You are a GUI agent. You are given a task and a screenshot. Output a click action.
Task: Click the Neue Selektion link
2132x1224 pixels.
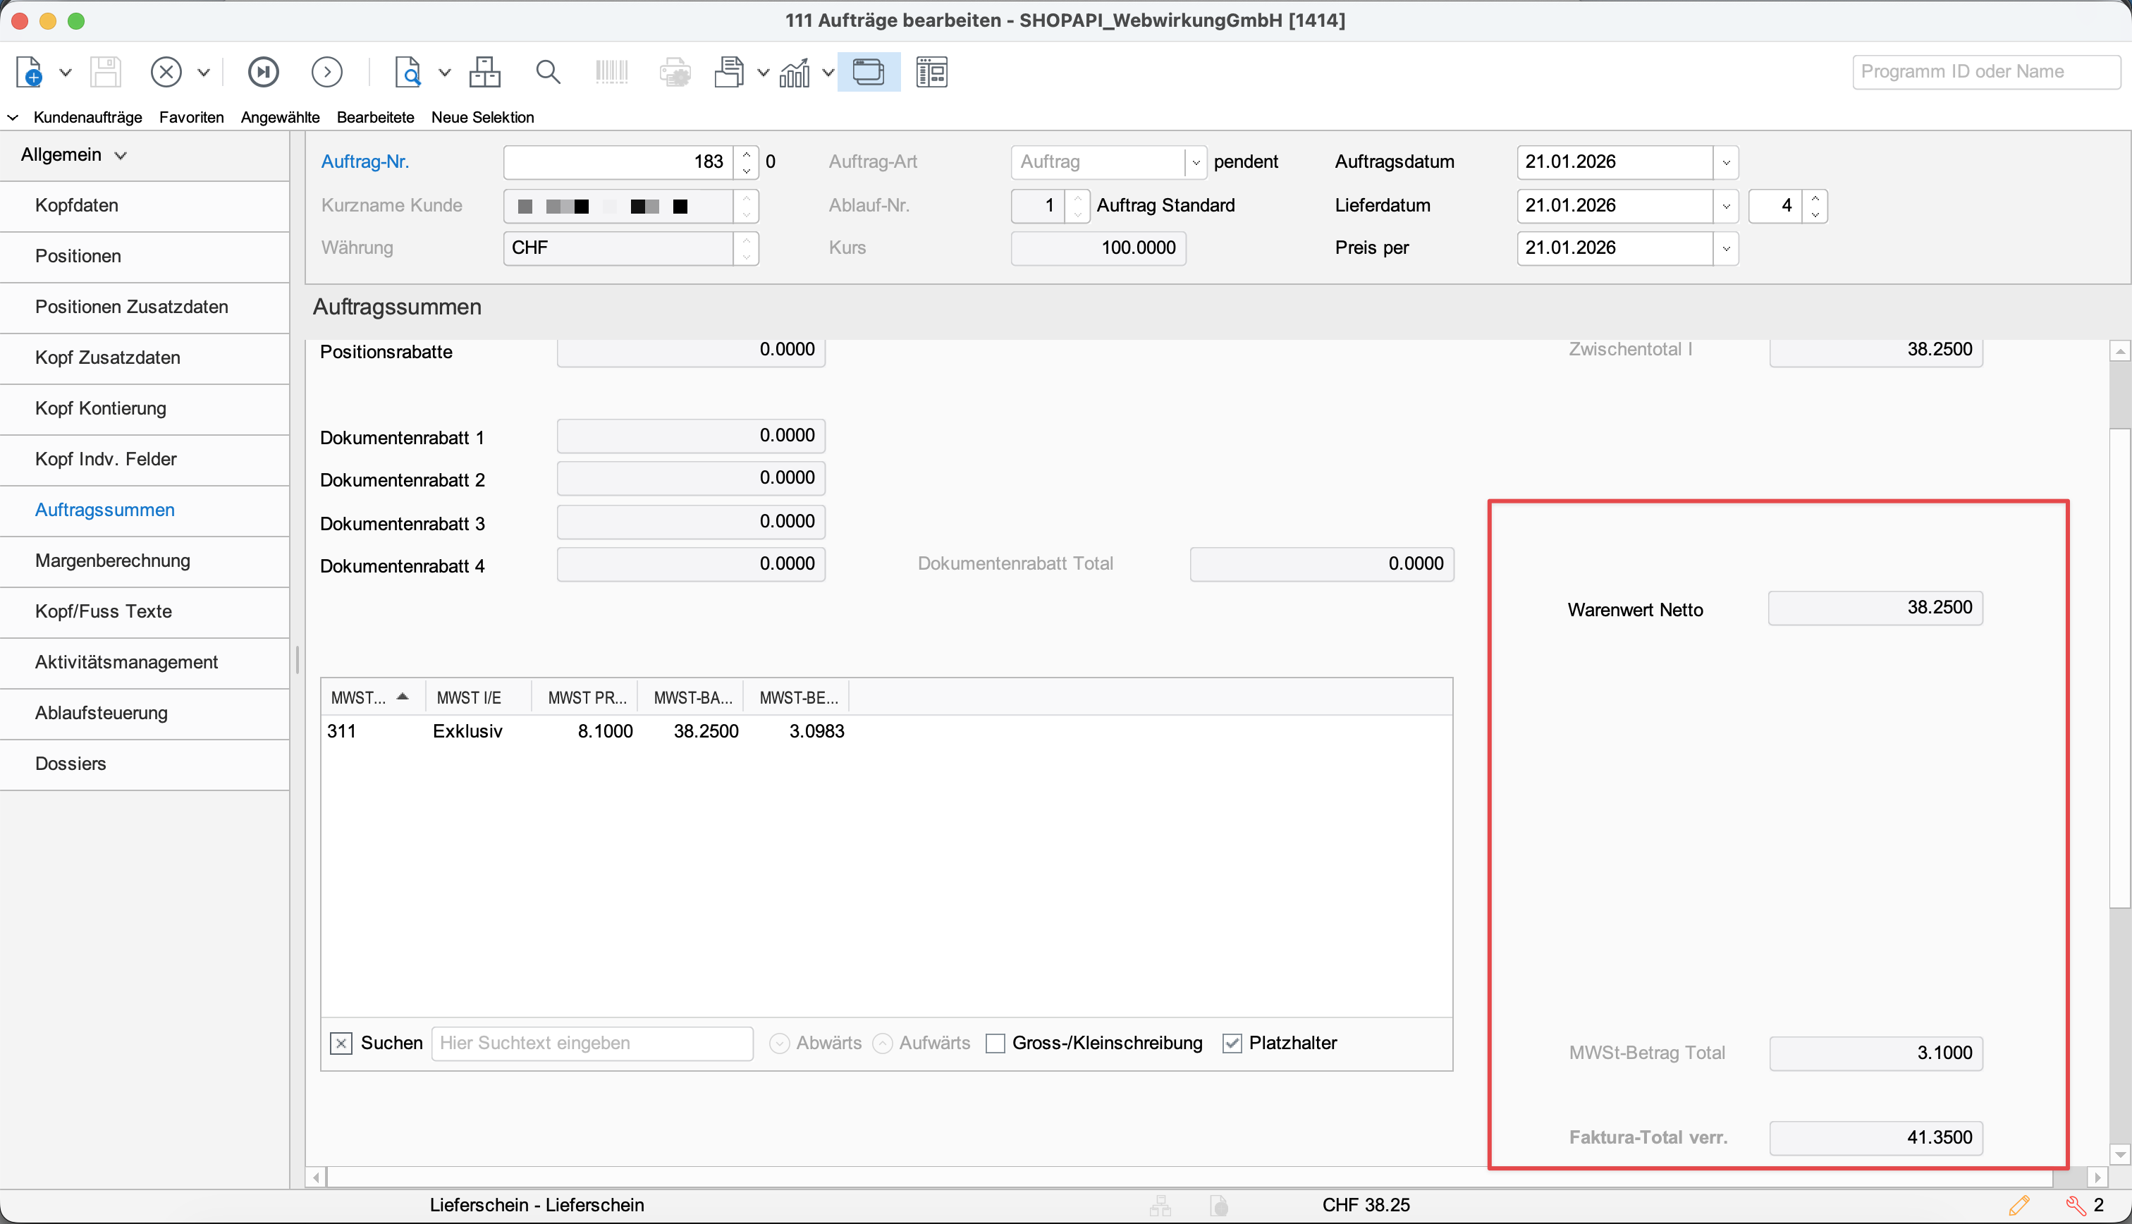(482, 118)
